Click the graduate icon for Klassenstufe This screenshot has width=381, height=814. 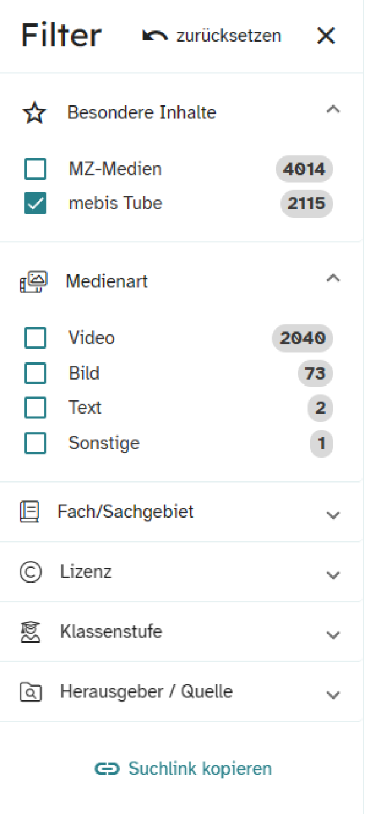point(30,631)
